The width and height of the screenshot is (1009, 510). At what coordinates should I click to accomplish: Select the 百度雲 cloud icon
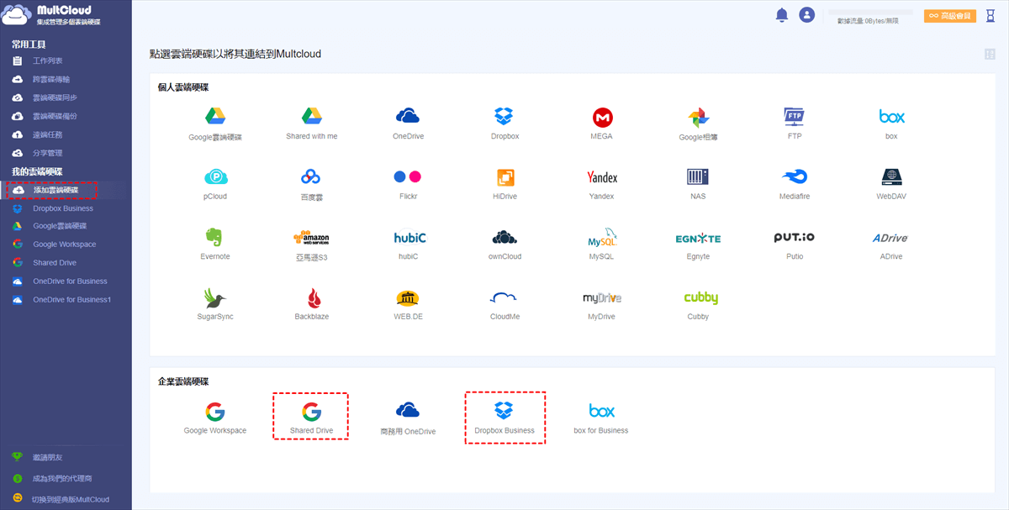(312, 176)
